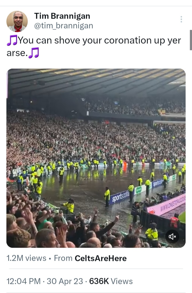Click the word From before CeltsAreHere
Viewport: 192px width, 293px height.
63,258
